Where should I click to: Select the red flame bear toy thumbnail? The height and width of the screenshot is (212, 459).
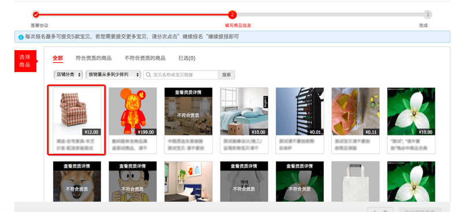133,111
